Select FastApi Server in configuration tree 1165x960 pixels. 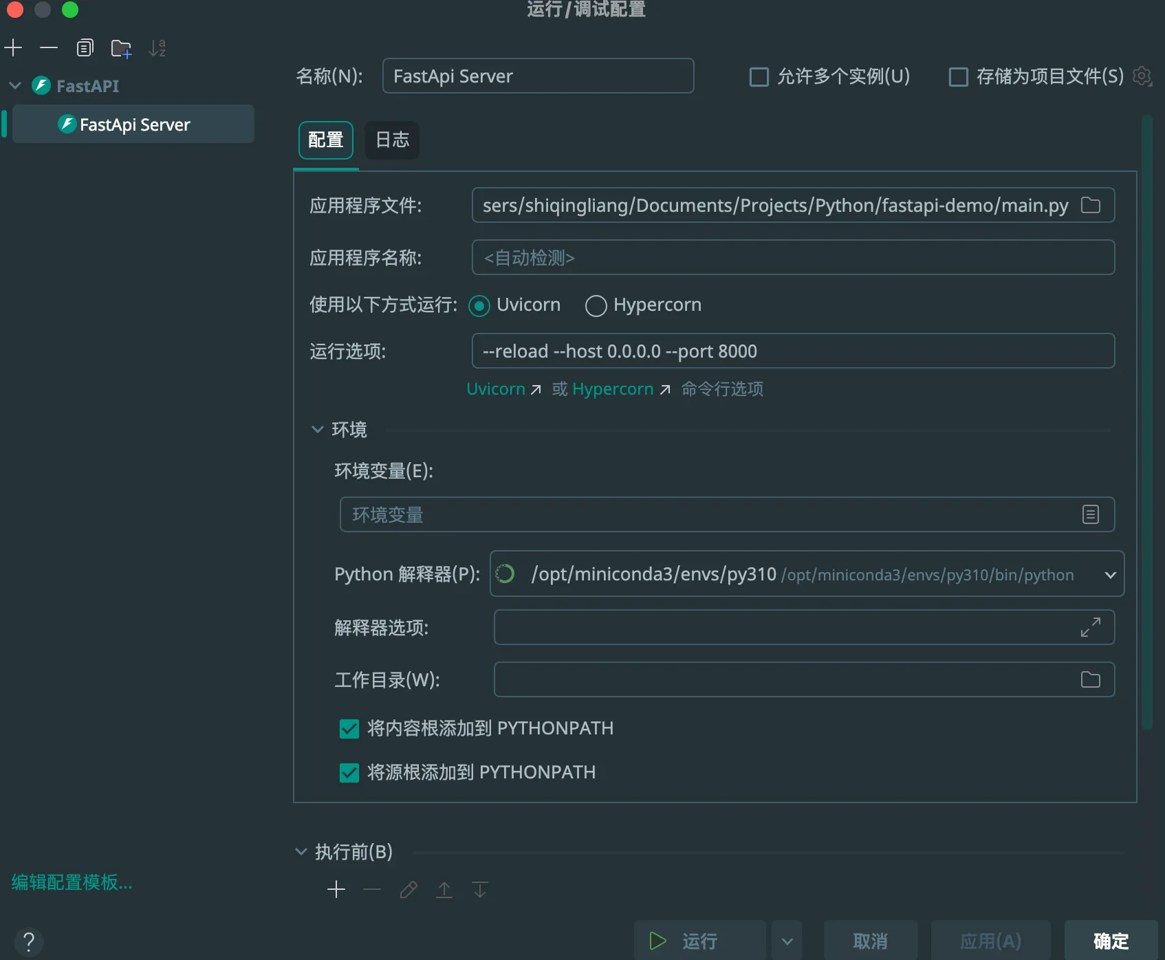[x=133, y=124]
